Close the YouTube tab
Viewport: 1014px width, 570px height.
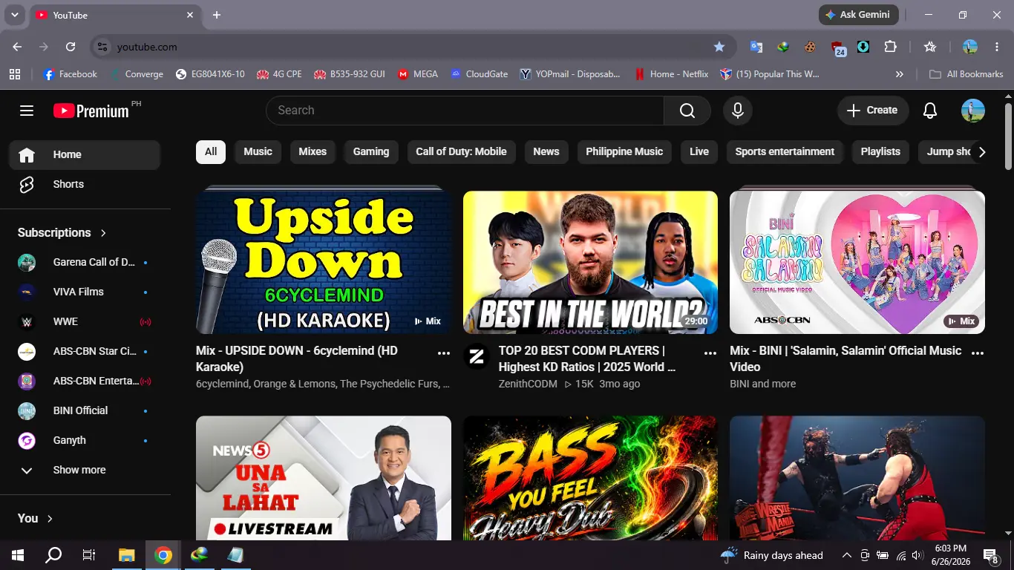coord(190,15)
